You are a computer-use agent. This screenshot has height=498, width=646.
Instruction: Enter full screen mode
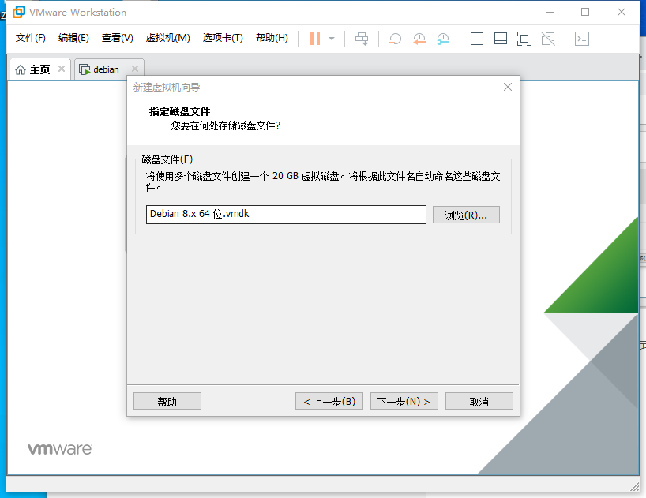[524, 38]
